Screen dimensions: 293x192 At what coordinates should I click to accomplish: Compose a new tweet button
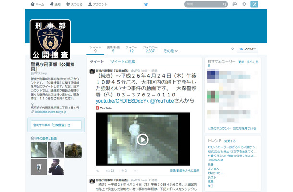coord(254,4)
